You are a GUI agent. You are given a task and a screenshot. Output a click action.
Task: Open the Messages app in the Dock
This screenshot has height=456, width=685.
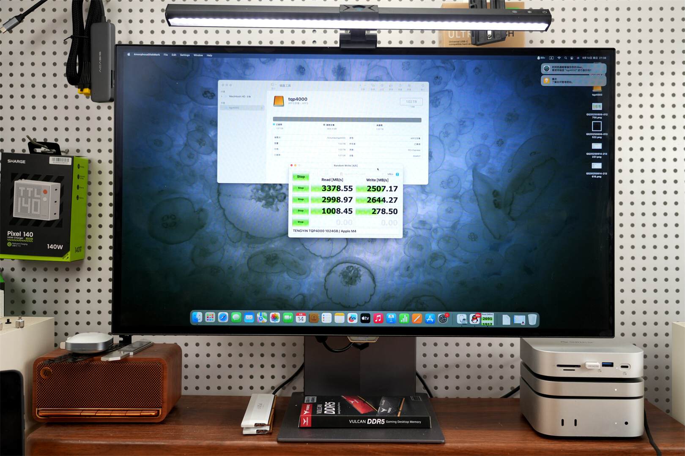(x=236, y=318)
